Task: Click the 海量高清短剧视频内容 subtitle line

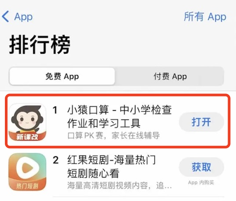Action: pyautogui.click(x=119, y=186)
